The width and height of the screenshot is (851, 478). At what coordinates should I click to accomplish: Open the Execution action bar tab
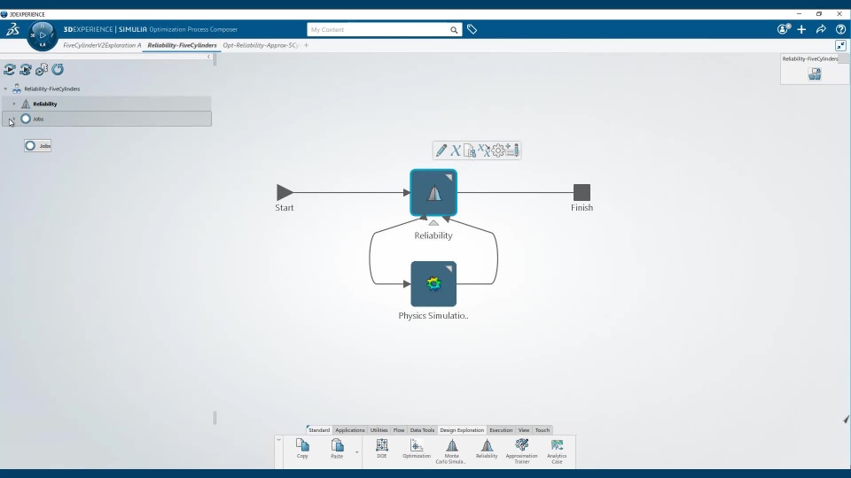click(501, 430)
